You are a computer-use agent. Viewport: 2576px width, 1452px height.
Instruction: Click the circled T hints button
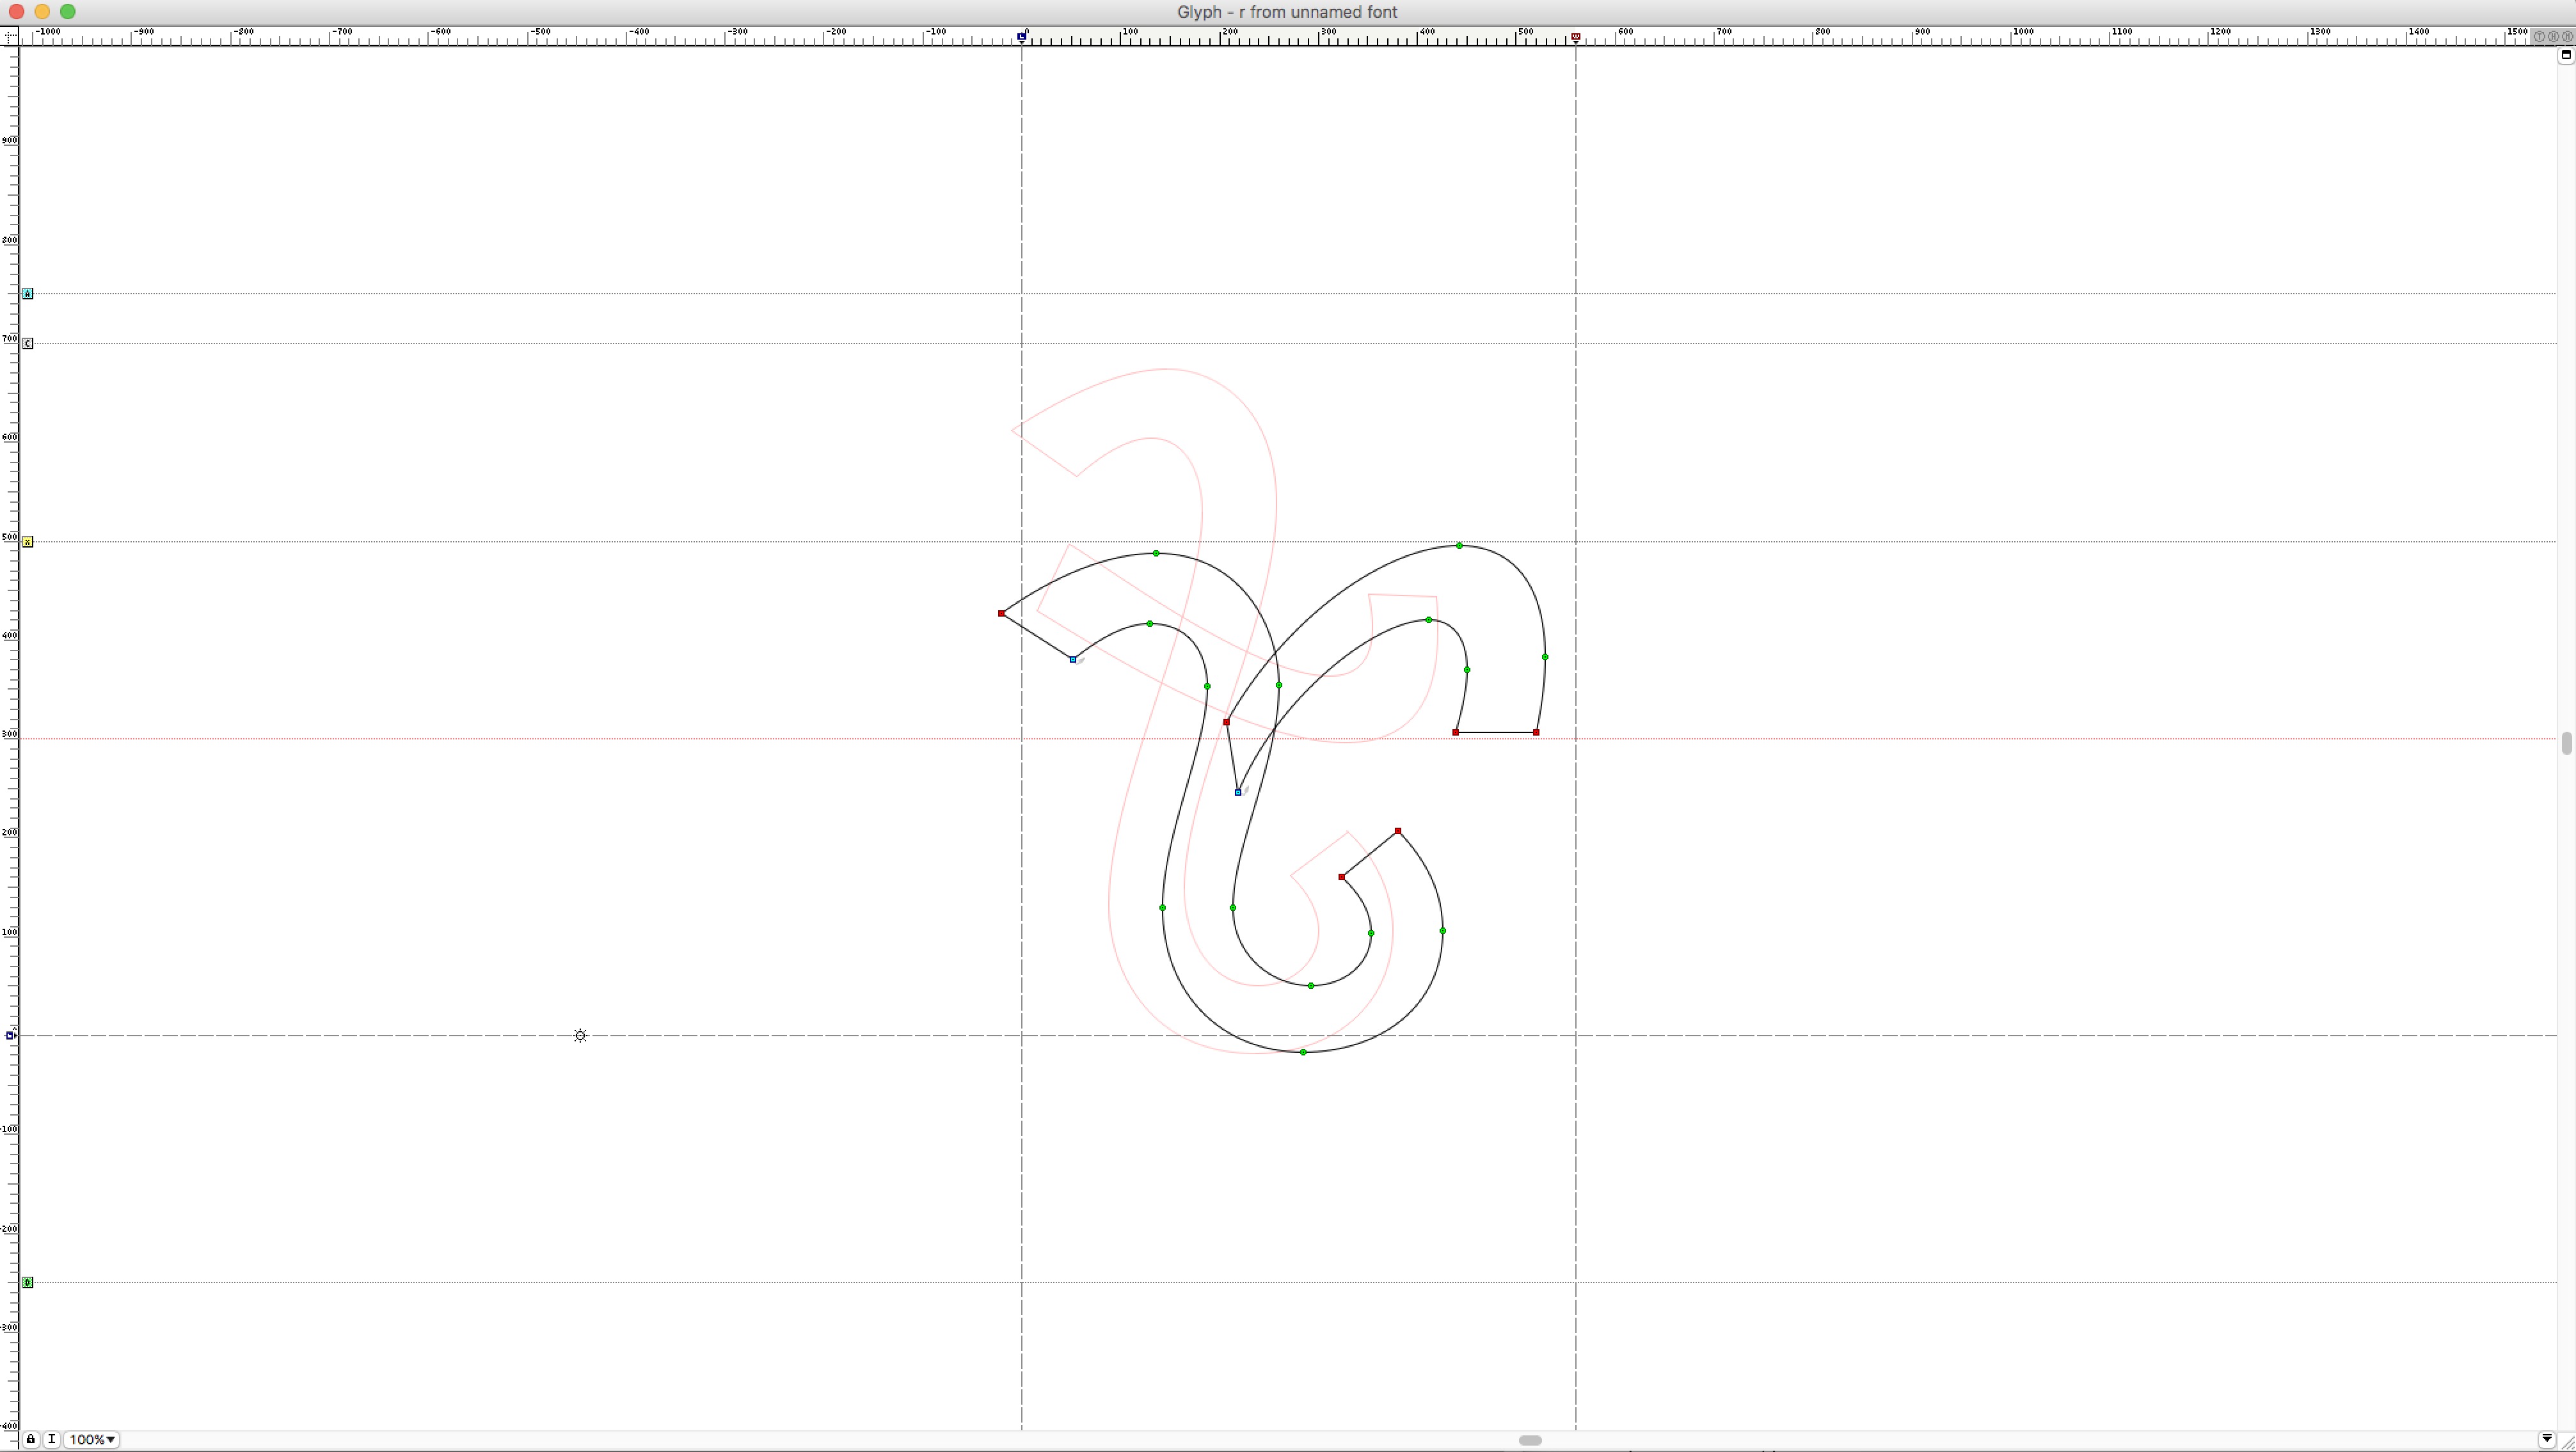click(2539, 36)
